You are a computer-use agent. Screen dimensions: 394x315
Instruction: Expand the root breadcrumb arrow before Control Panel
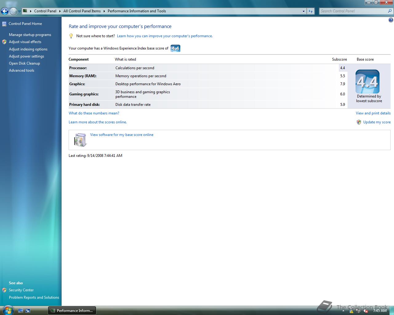[x=30, y=11]
